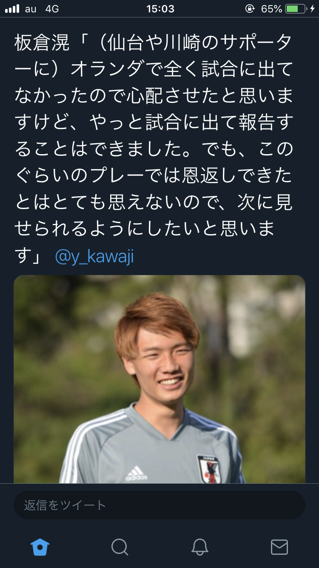The width and height of the screenshot is (319, 568).
Task: Tap the charging bolt icon
Action: pyautogui.click(x=312, y=9)
